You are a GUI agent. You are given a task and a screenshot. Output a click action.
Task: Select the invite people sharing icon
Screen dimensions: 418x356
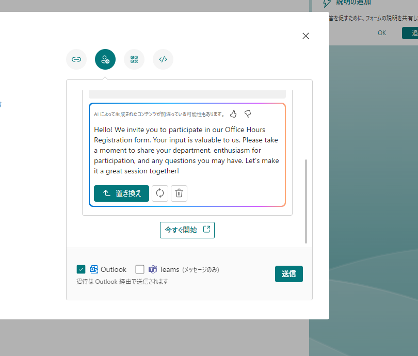105,59
